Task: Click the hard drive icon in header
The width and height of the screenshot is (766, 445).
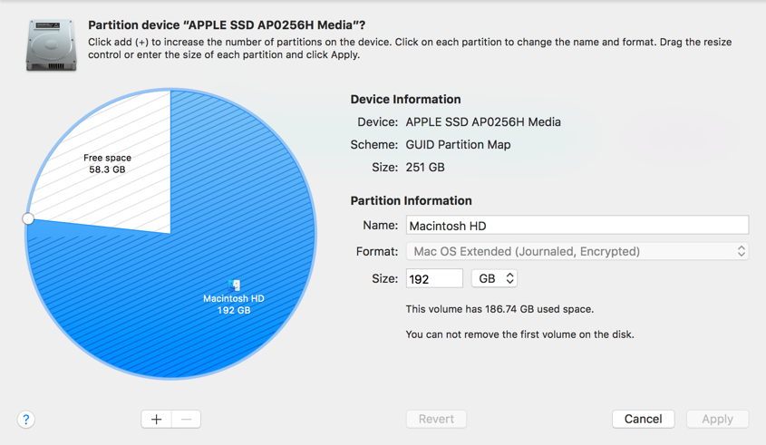Action: tap(51, 44)
